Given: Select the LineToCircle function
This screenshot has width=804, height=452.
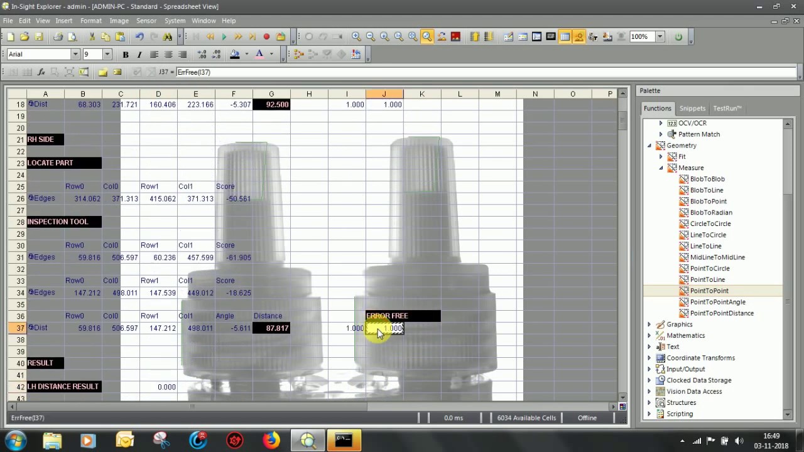Looking at the screenshot, I should 707,235.
